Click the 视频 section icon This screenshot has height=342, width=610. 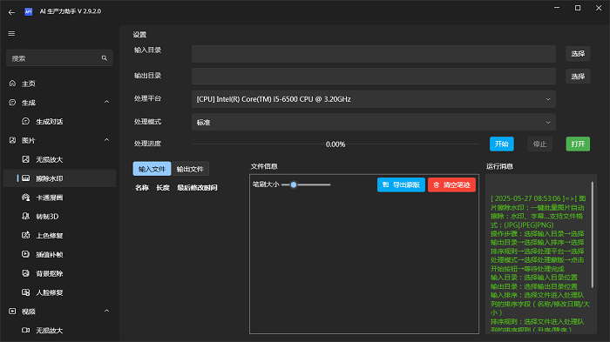[12, 312]
